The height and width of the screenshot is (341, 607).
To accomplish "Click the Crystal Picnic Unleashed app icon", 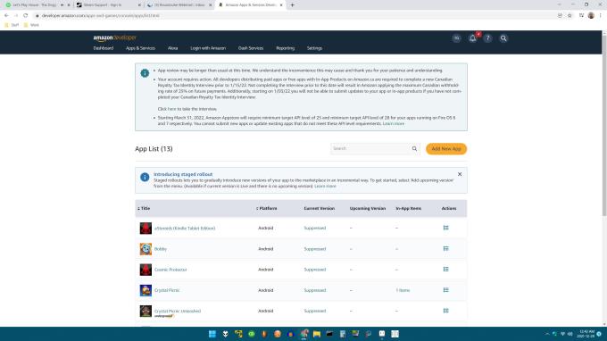I will click(x=146, y=311).
